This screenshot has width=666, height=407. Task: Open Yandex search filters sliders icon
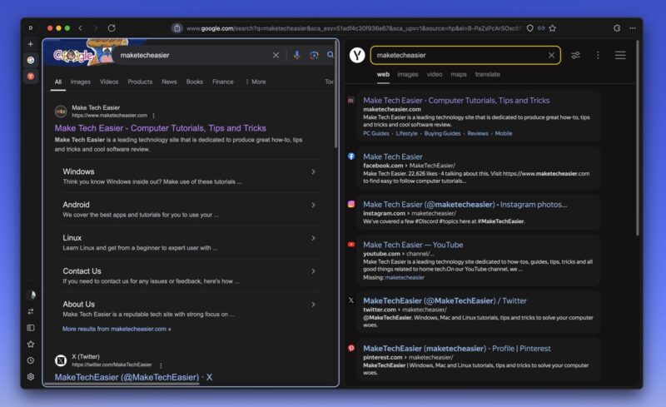pyautogui.click(x=575, y=55)
